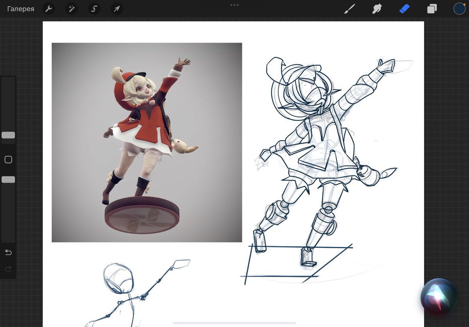This screenshot has height=327, width=469.
Task: Tap the Siri orb
Action: point(439,297)
